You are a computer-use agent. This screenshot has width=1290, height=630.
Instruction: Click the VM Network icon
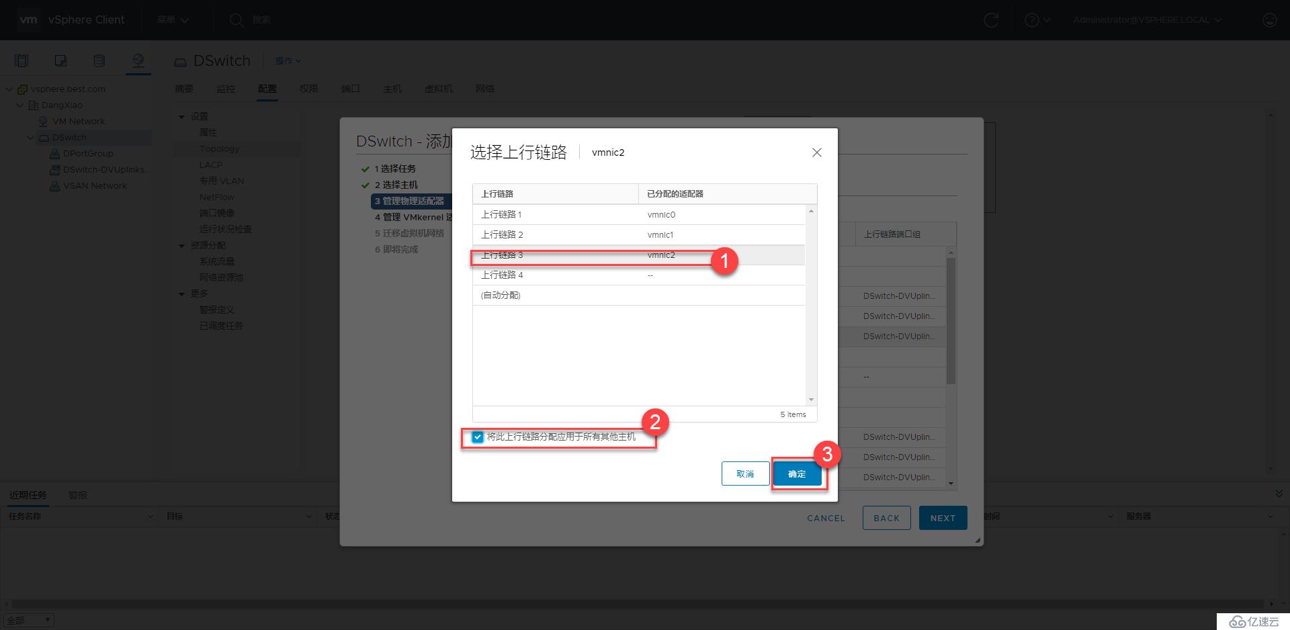point(43,122)
